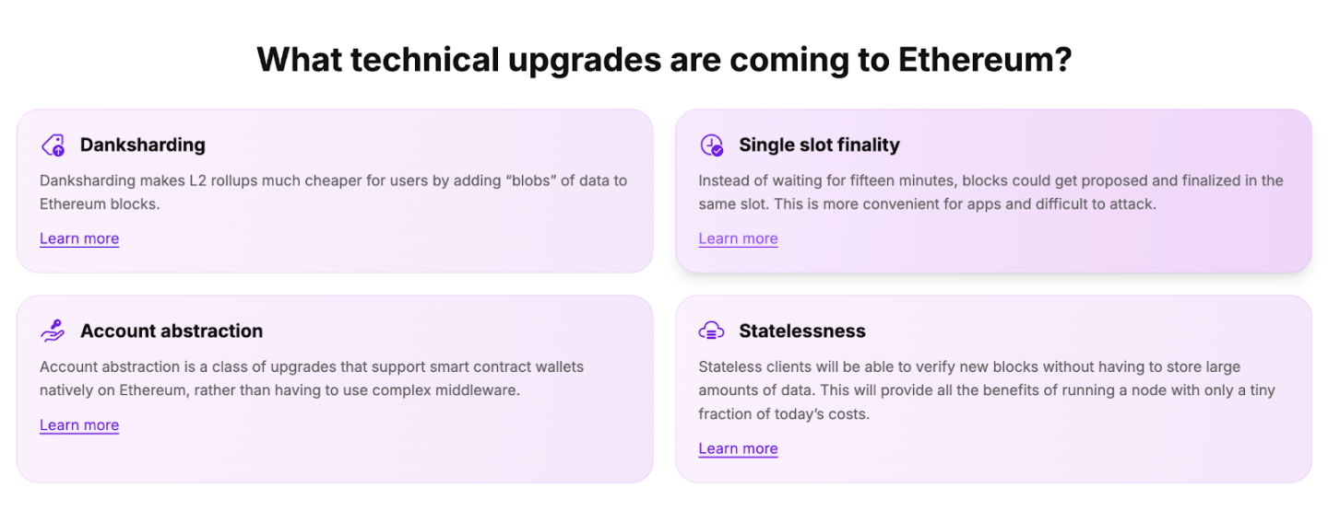
Task: Click the smart contract wallets description text
Action: click(x=312, y=378)
